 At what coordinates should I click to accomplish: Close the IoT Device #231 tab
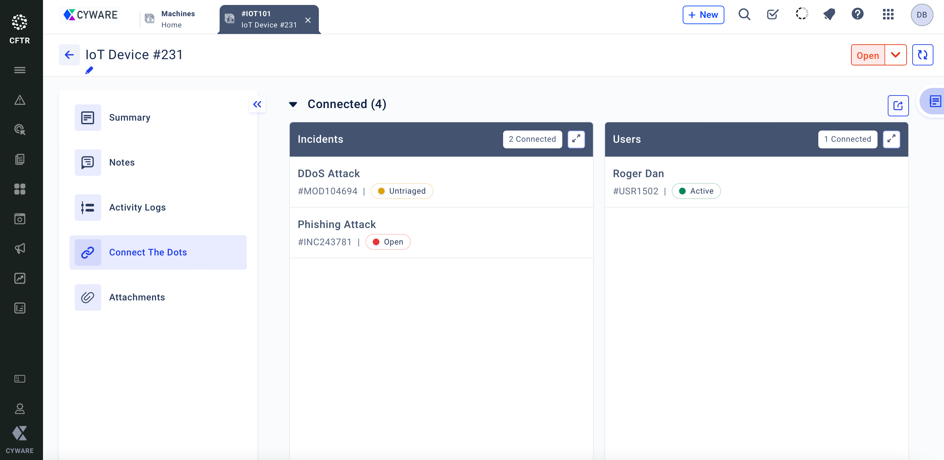click(x=308, y=20)
